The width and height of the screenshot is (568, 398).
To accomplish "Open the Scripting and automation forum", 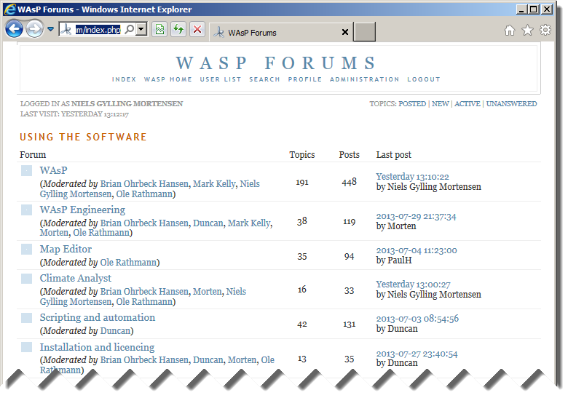I will [x=98, y=318].
